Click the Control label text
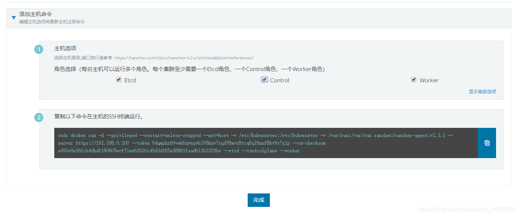The image size is (519, 216). pyautogui.click(x=280, y=80)
